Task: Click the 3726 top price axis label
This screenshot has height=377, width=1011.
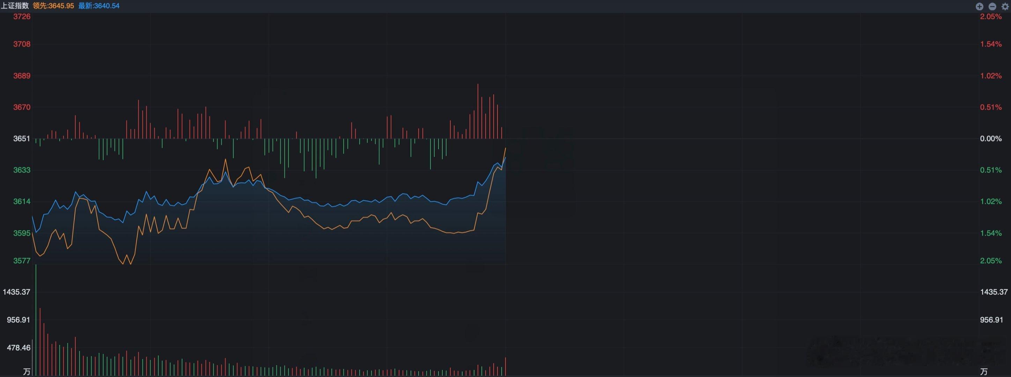Action: [22, 16]
